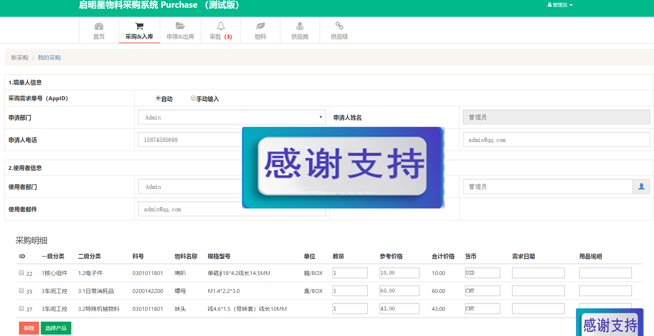Select the 采购&入库 shopping cart icon

pyautogui.click(x=139, y=26)
